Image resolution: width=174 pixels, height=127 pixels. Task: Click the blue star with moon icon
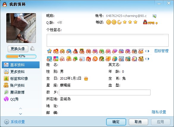(49, 51)
